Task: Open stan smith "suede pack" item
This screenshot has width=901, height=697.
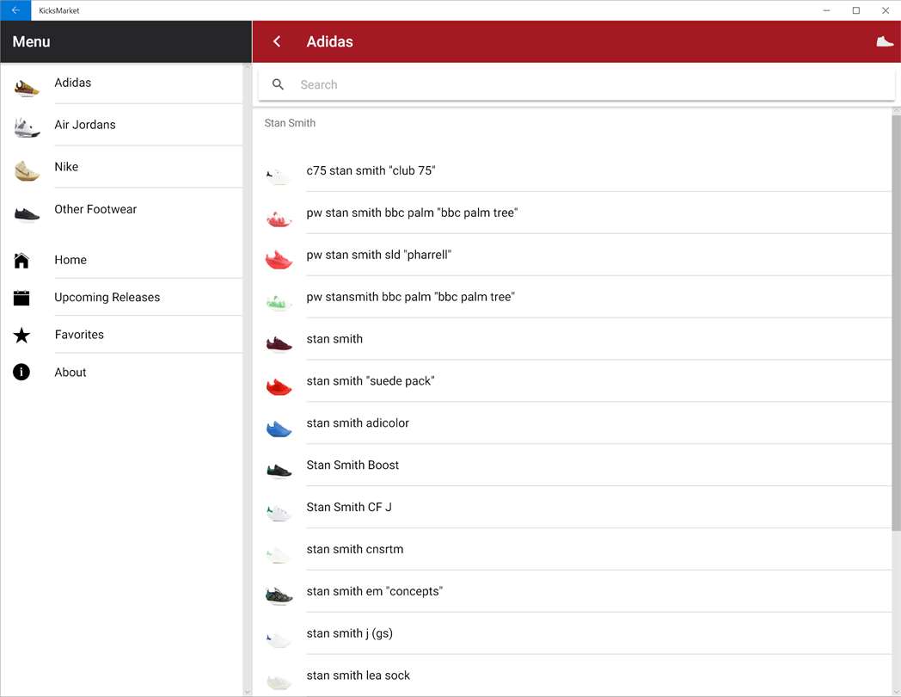Action: click(573, 380)
